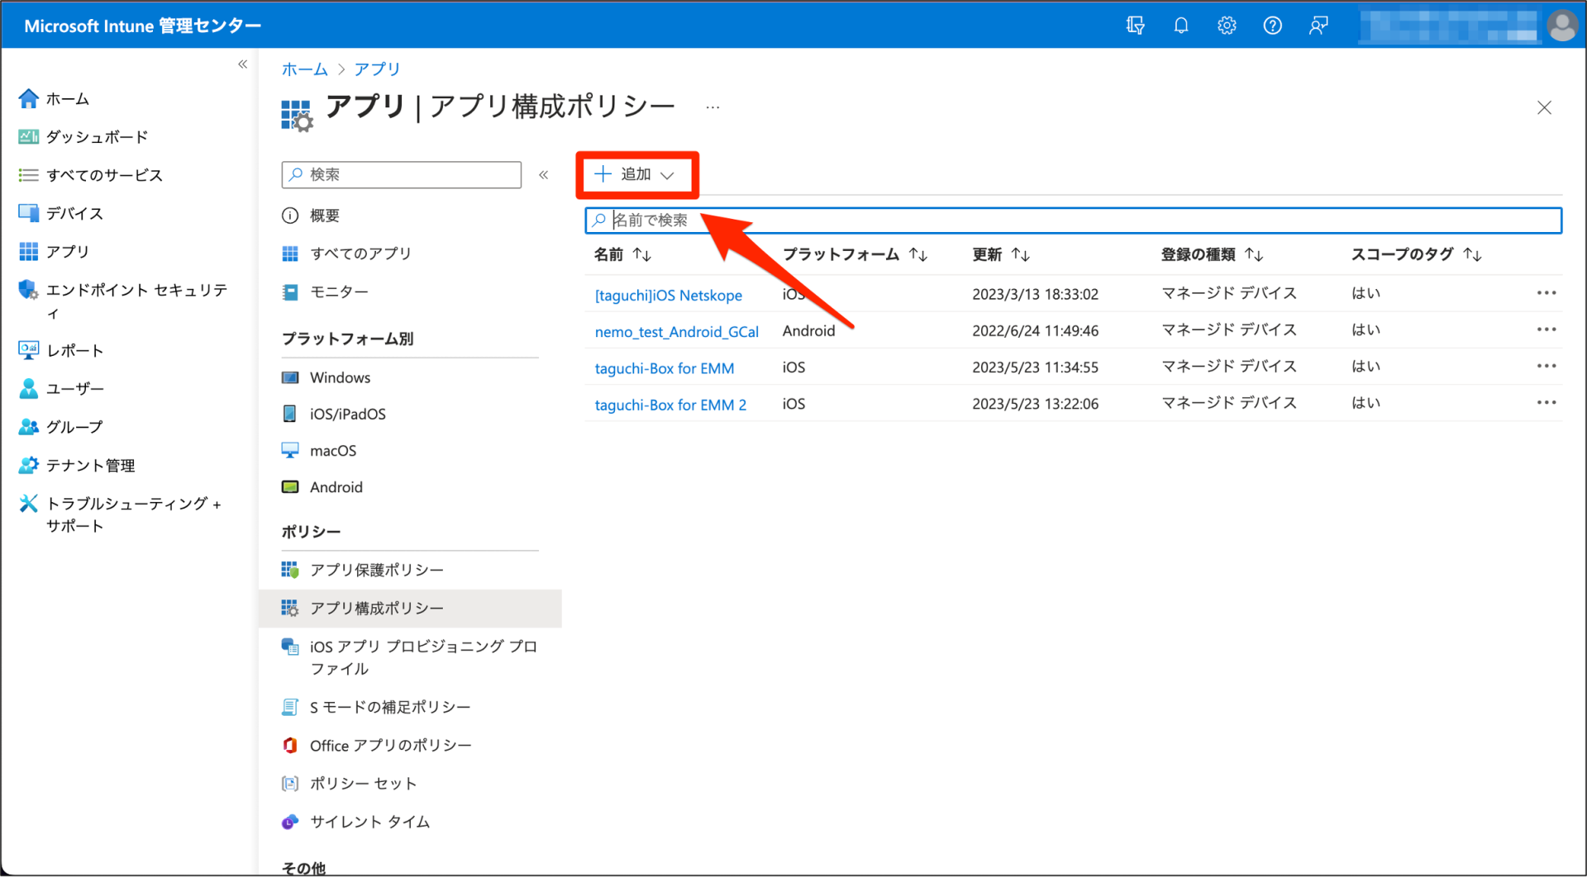The width and height of the screenshot is (1587, 877).
Task: Expand the 追加 dropdown arrow
Action: click(x=670, y=174)
